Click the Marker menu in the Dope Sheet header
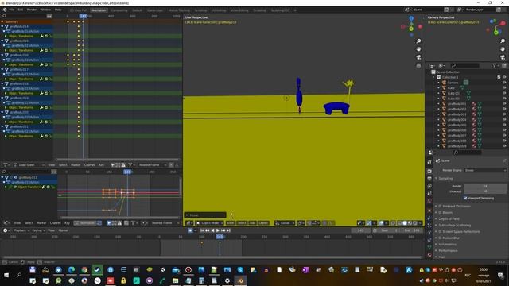This screenshot has height=286, width=509. 76,164
